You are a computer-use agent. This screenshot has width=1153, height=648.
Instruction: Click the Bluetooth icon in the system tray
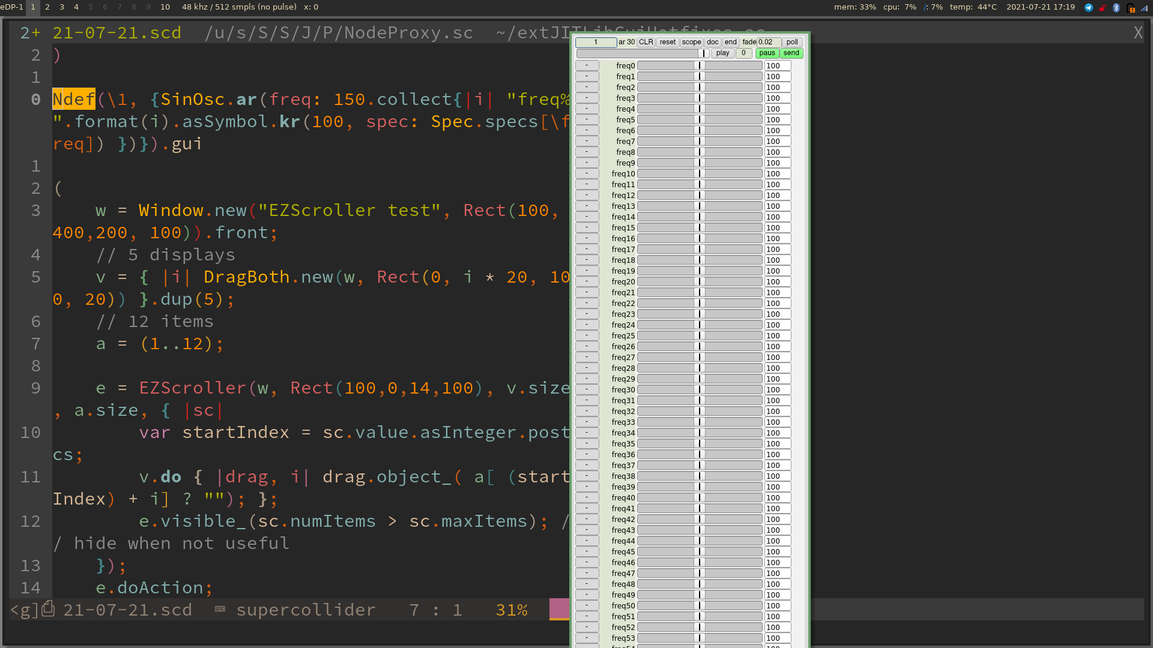(x=1116, y=7)
